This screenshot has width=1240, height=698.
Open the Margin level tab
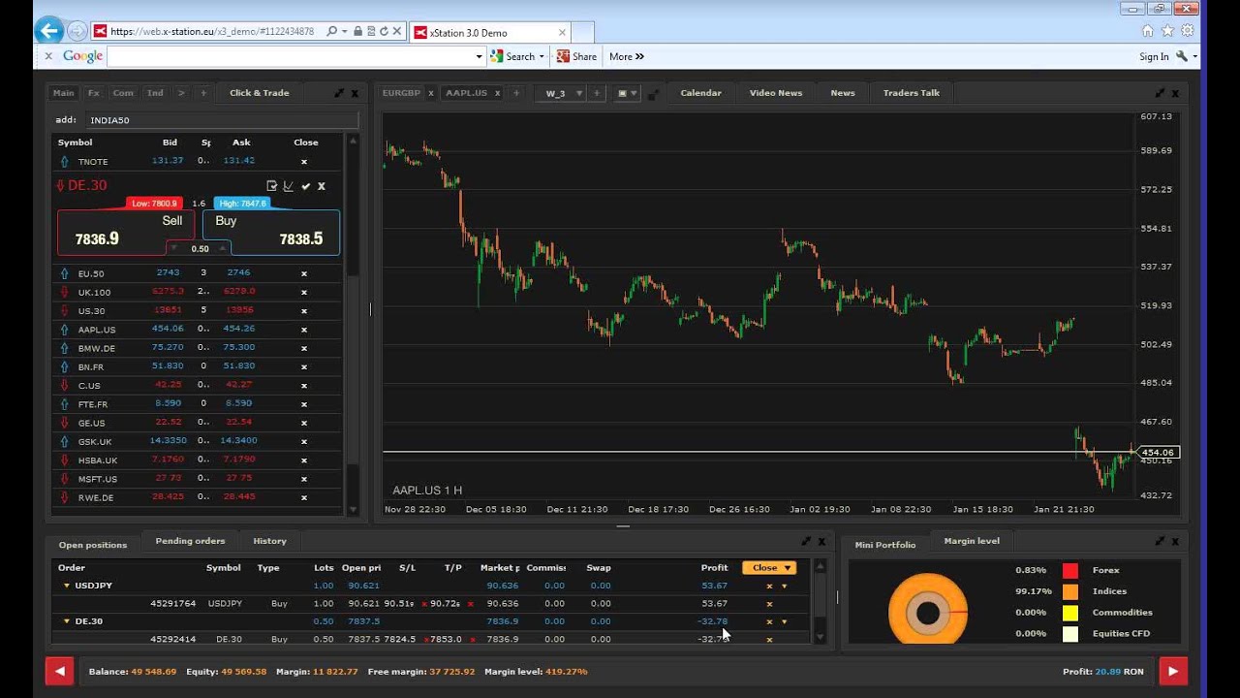tap(972, 541)
